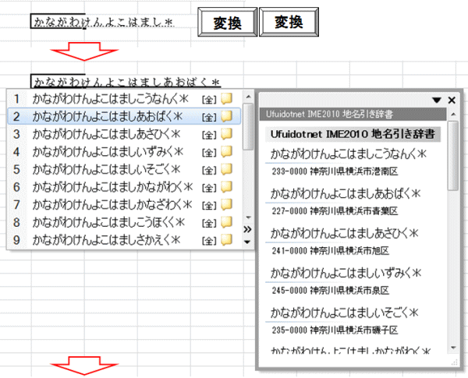The width and height of the screenshot is (468, 378).
Task: Select candidate 4 かながわけんよこはましいずみく＊
Action: click(124, 151)
